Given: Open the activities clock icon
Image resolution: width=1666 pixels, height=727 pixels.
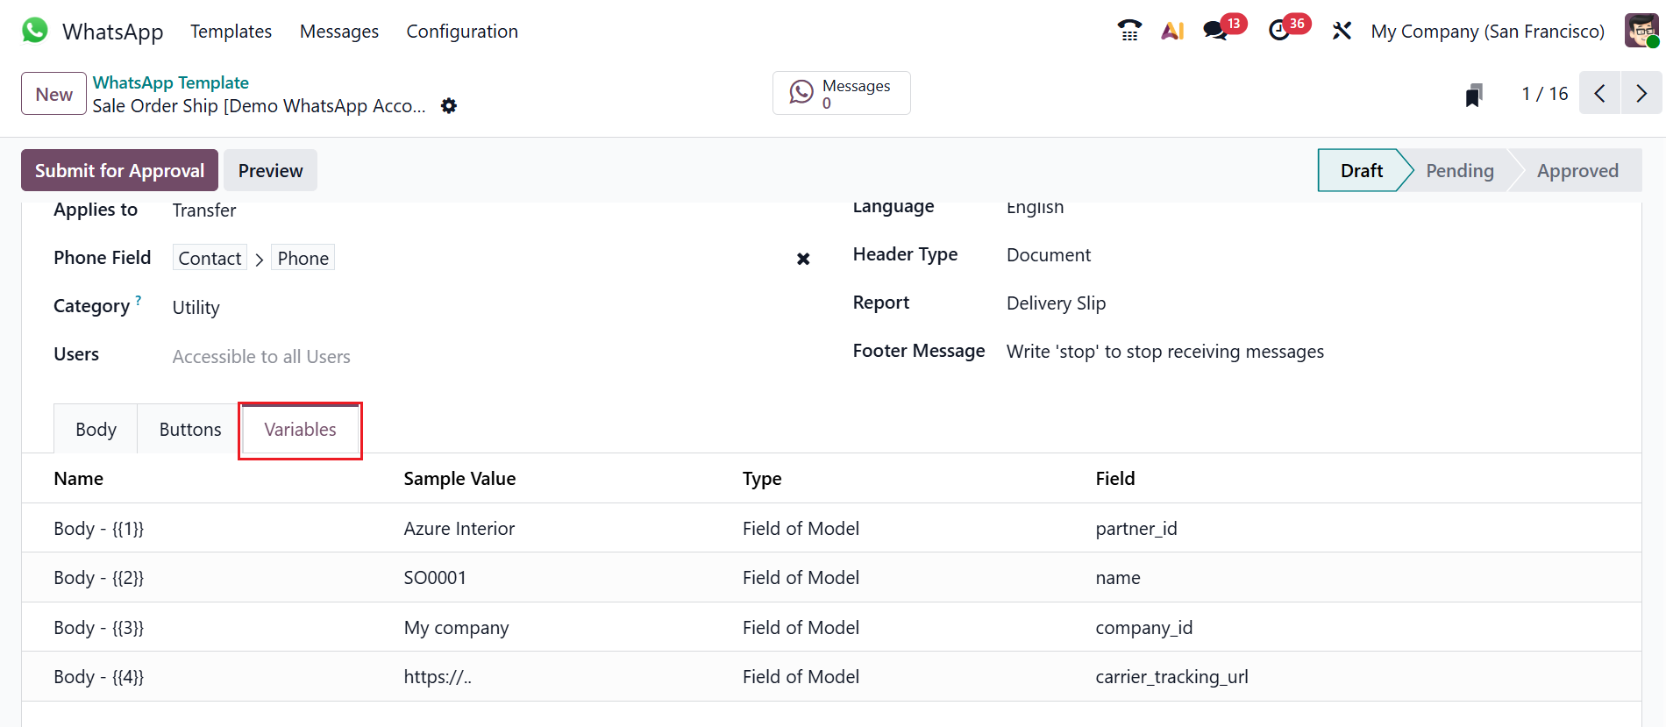Looking at the screenshot, I should 1279,31.
